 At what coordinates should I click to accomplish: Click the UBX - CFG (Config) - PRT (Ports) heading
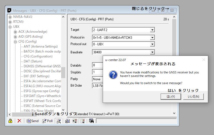(92, 19)
